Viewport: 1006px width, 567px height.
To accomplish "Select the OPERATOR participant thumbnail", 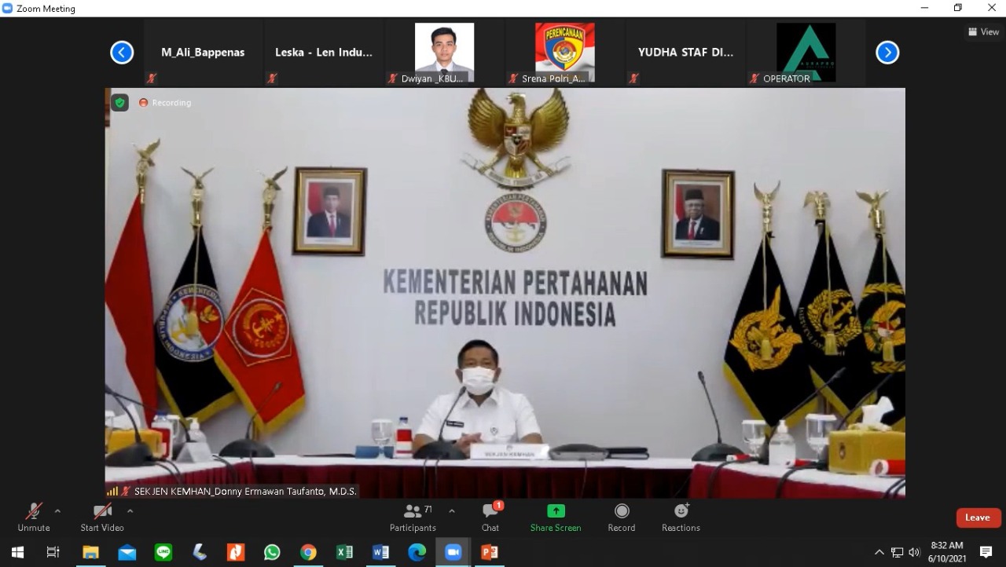I will point(806,53).
